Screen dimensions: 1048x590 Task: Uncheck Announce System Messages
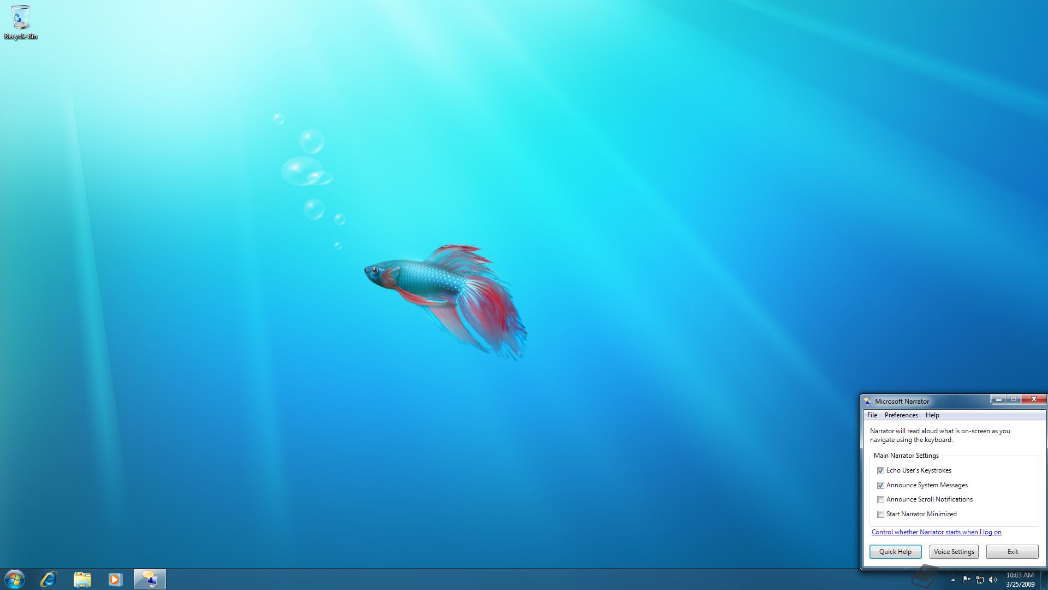(x=880, y=485)
